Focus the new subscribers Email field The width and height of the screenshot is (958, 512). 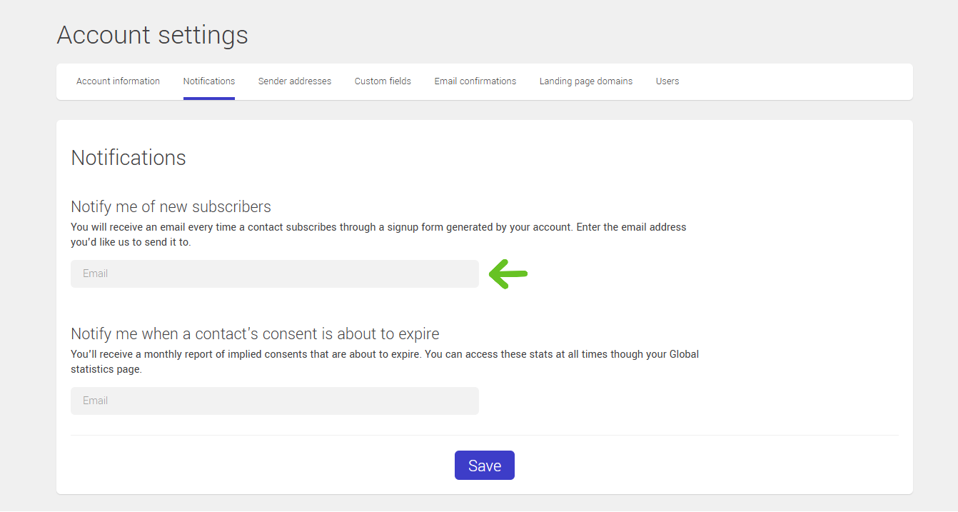point(274,273)
